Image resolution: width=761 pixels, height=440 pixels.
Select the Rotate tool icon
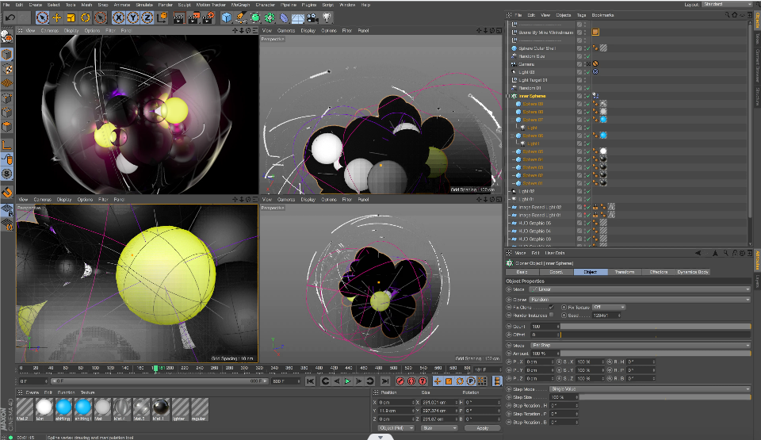coord(85,17)
